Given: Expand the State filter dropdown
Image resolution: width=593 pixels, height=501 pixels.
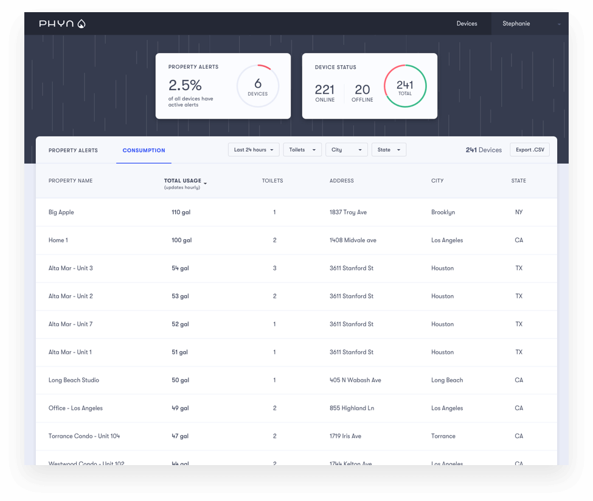Looking at the screenshot, I should click(x=389, y=150).
